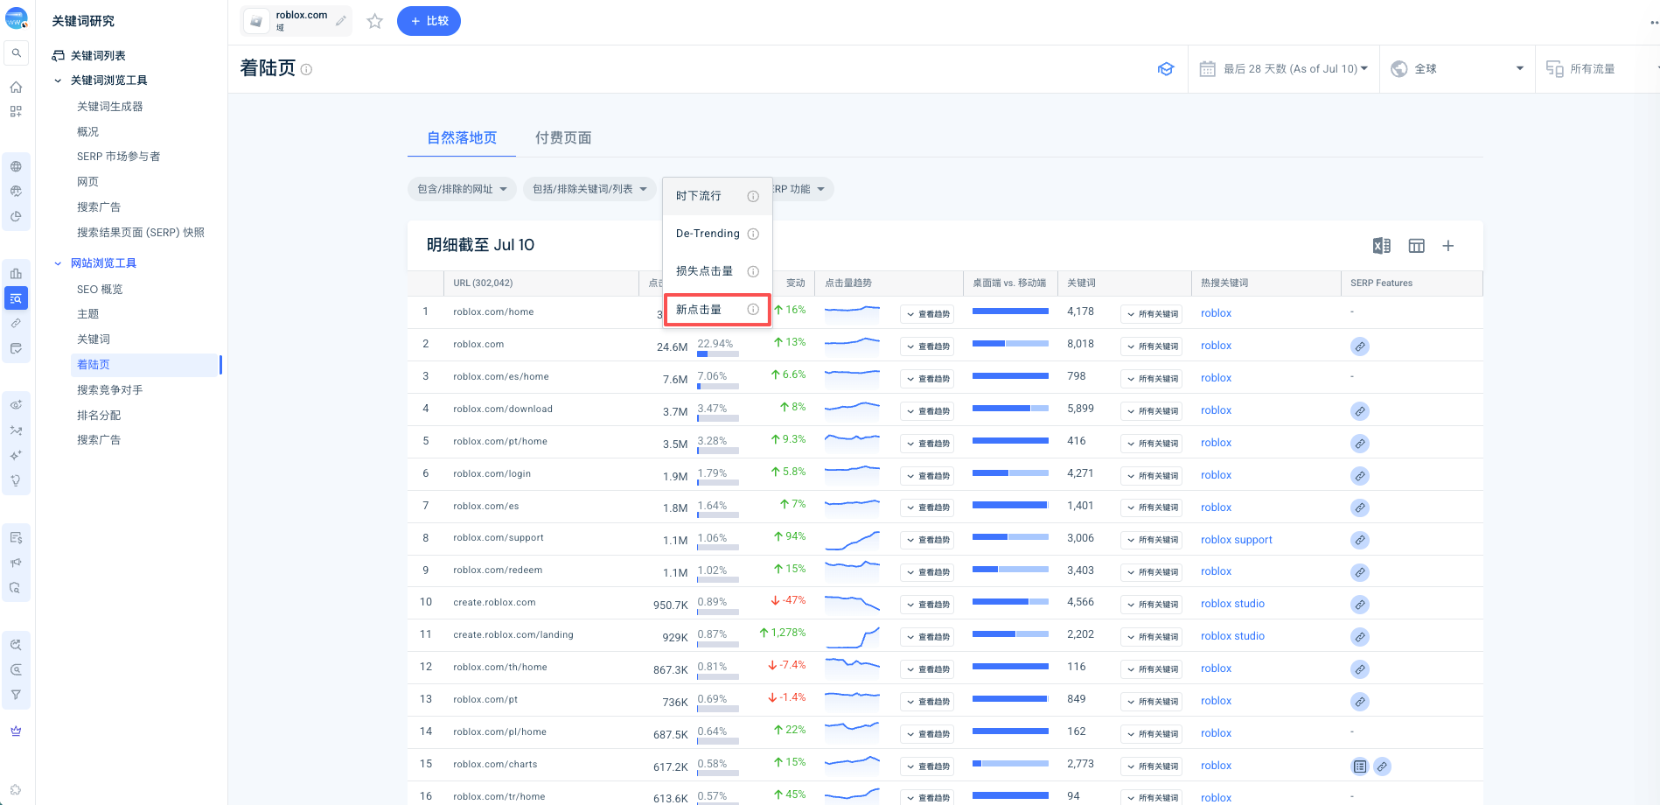Open 关键词生成器 in the sidebar
Image resolution: width=1660 pixels, height=805 pixels.
tap(110, 107)
